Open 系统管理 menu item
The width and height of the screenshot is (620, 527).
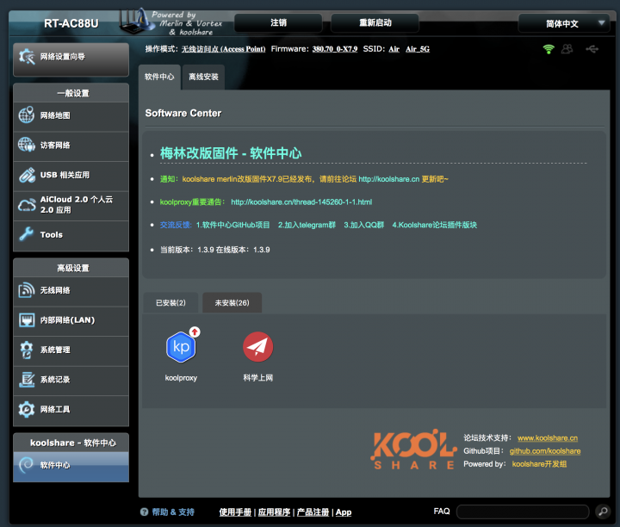tap(71, 350)
